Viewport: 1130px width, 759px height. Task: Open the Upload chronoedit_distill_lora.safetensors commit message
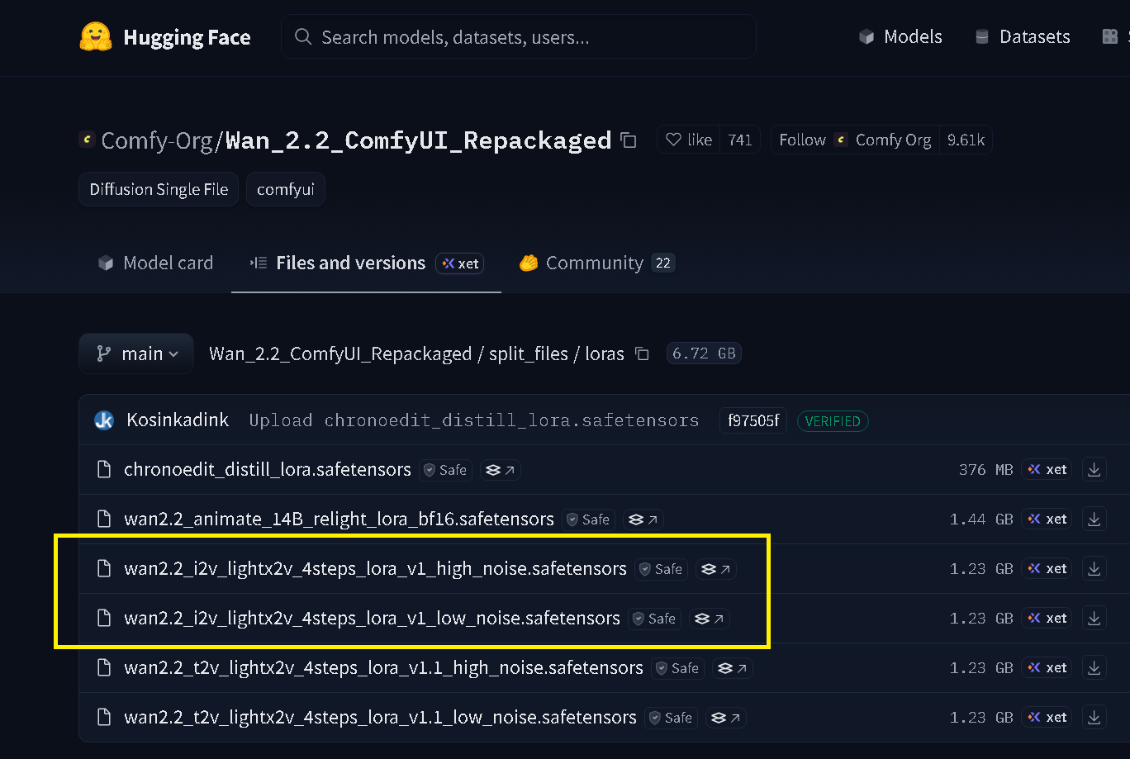click(474, 420)
